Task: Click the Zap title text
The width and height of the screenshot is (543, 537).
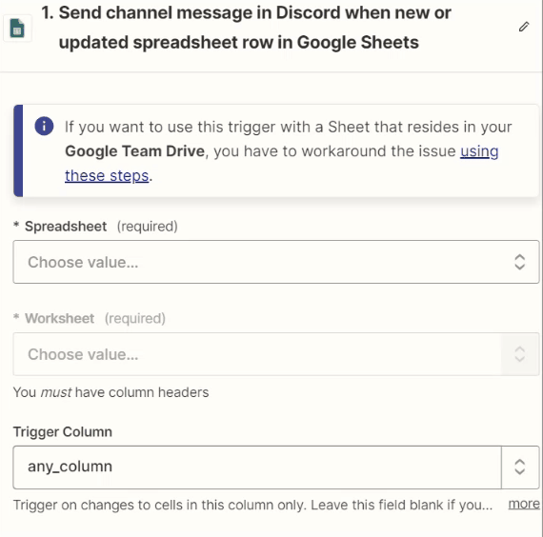Action: 246,28
